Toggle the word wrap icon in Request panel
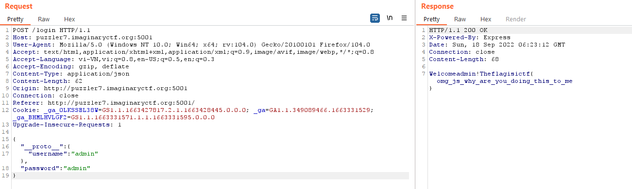 tap(375, 18)
